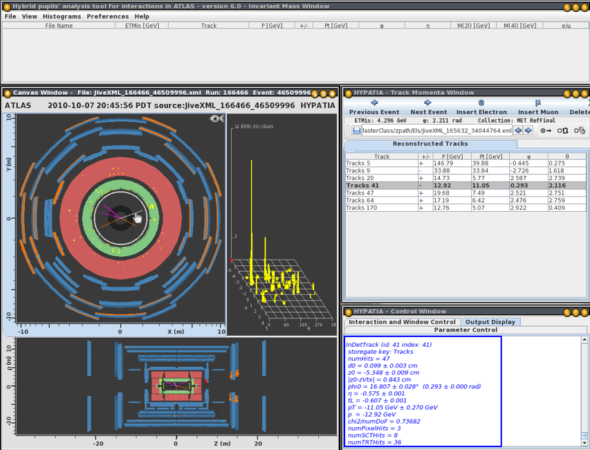Viewport: 590px width, 450px height.
Task: Open the Histograms menu
Action: [x=61, y=16]
